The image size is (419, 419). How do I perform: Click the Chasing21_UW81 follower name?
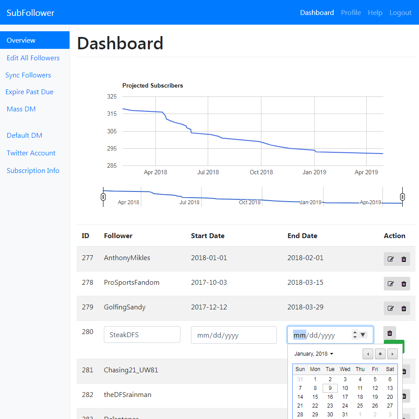coord(131,370)
